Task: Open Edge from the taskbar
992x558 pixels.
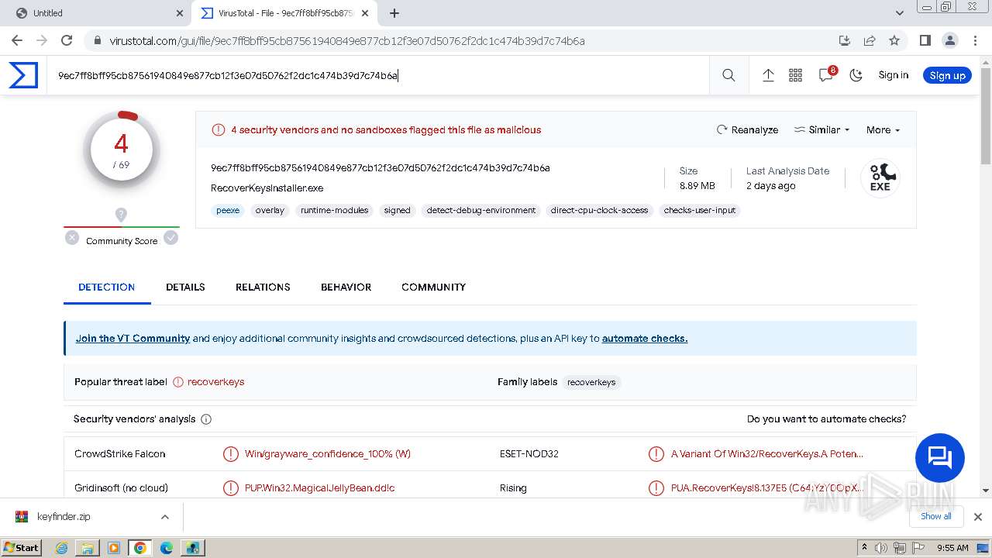Action: [167, 548]
